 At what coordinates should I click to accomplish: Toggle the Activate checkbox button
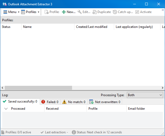tap(143, 12)
